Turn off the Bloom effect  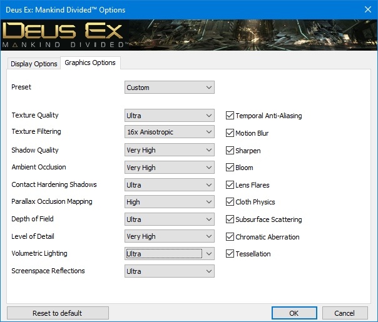[x=230, y=168]
